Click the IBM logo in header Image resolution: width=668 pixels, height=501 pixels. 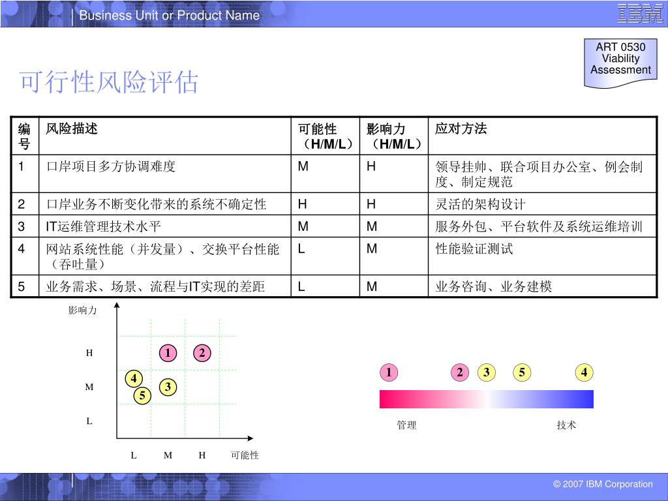pyautogui.click(x=639, y=13)
